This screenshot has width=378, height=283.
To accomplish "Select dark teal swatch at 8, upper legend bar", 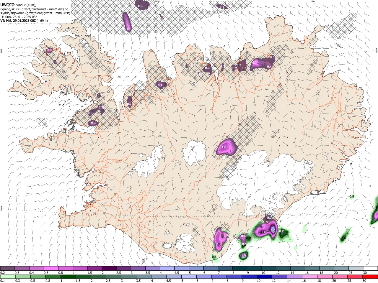I will (x=239, y=269).
